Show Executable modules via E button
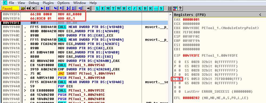Viewport: 266px width, 103px height. click(103, 8)
